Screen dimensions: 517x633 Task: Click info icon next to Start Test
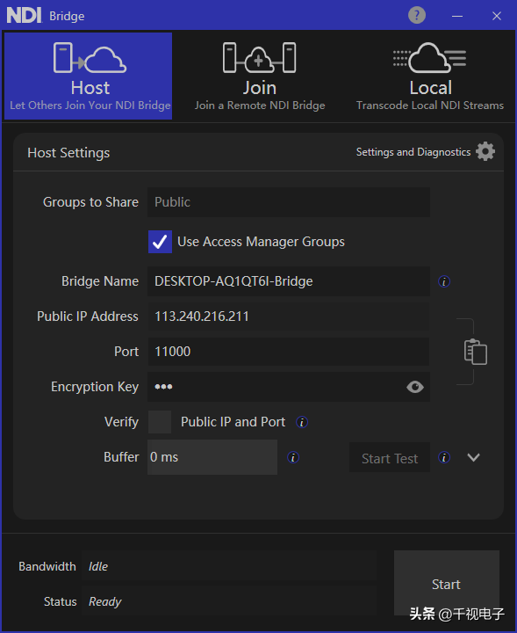pos(444,457)
